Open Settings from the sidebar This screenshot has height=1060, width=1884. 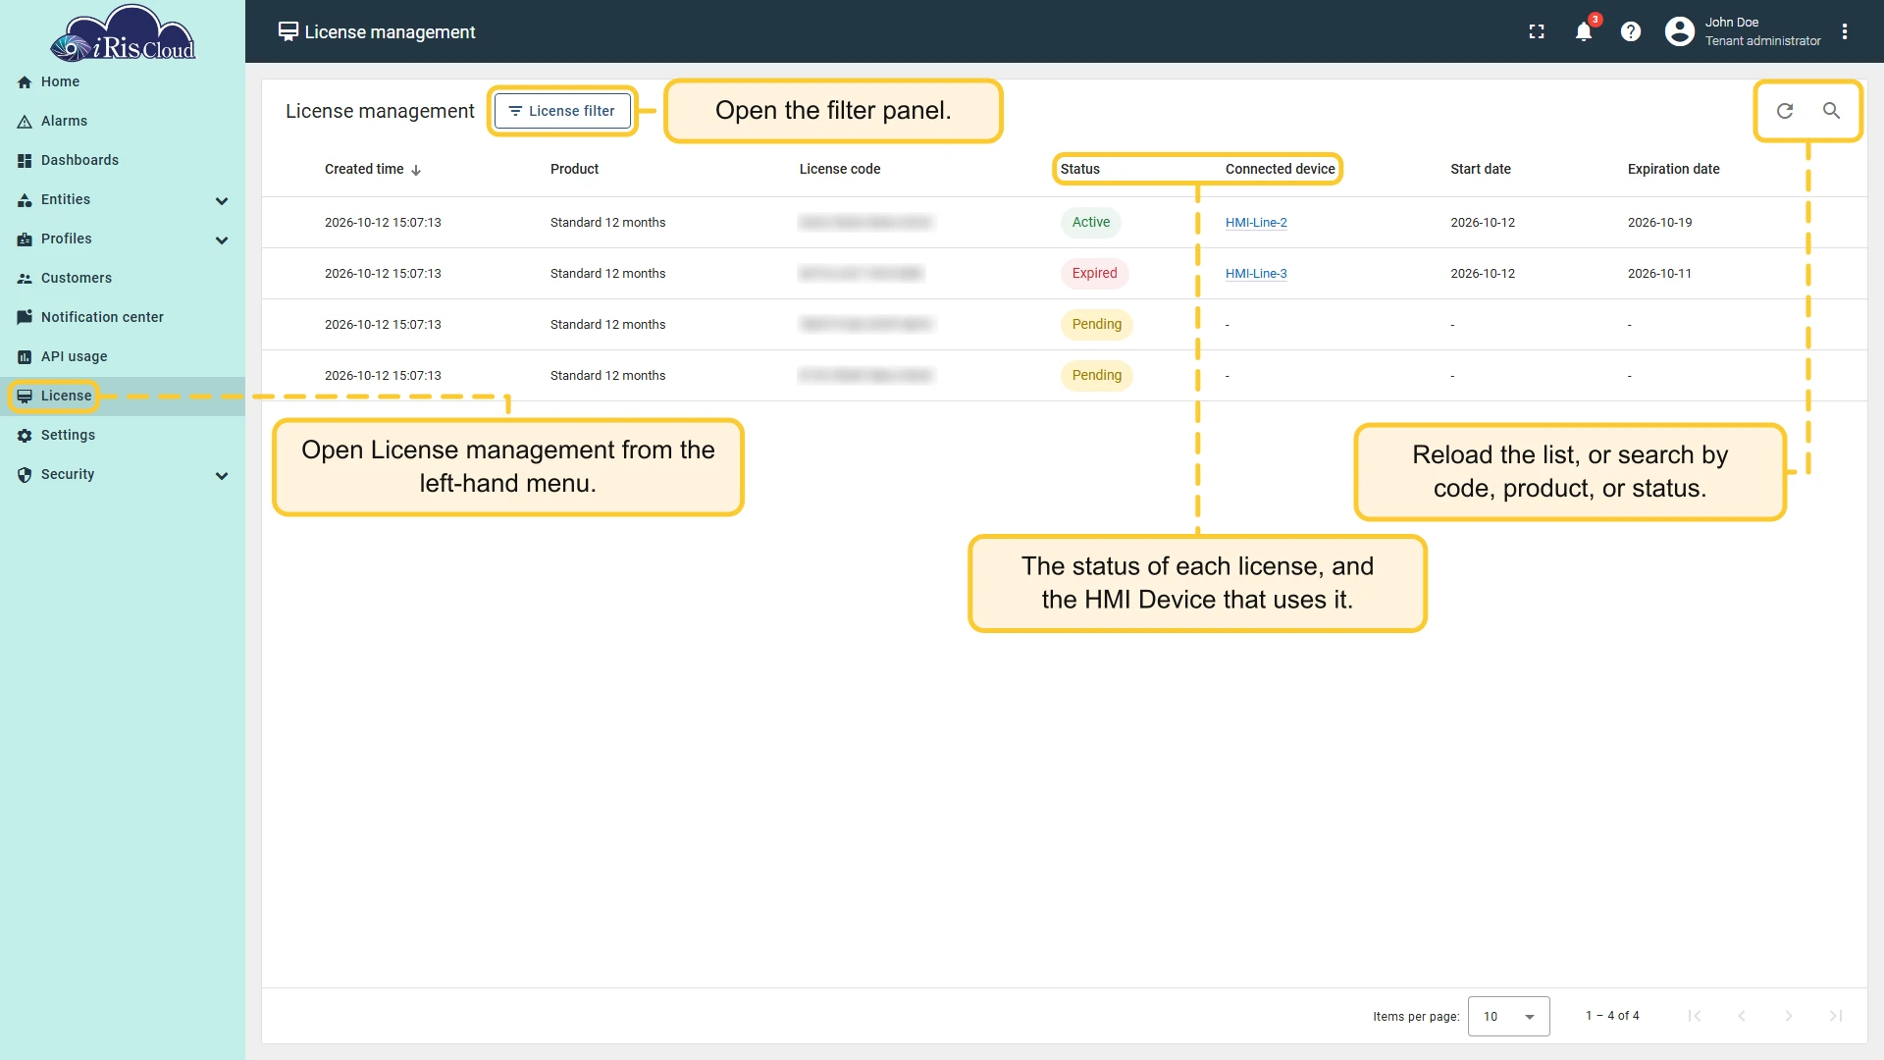(123, 435)
